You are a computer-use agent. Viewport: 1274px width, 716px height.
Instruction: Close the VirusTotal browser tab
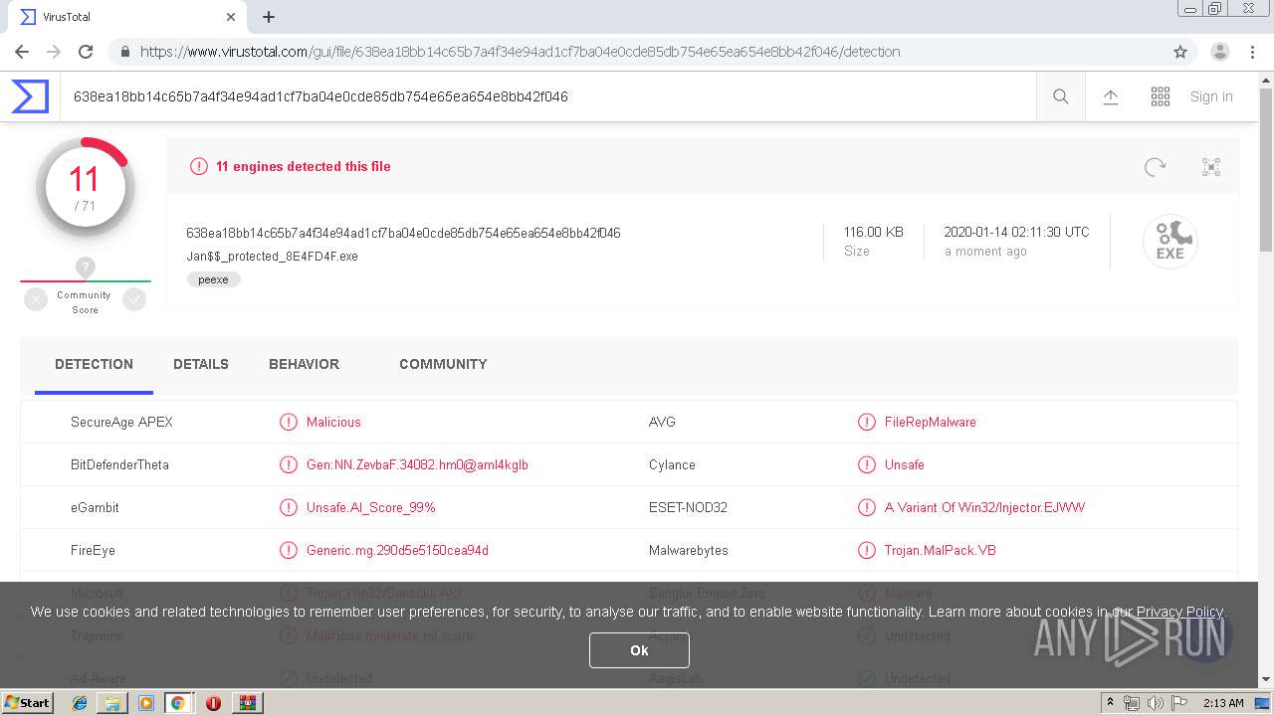pyautogui.click(x=231, y=17)
